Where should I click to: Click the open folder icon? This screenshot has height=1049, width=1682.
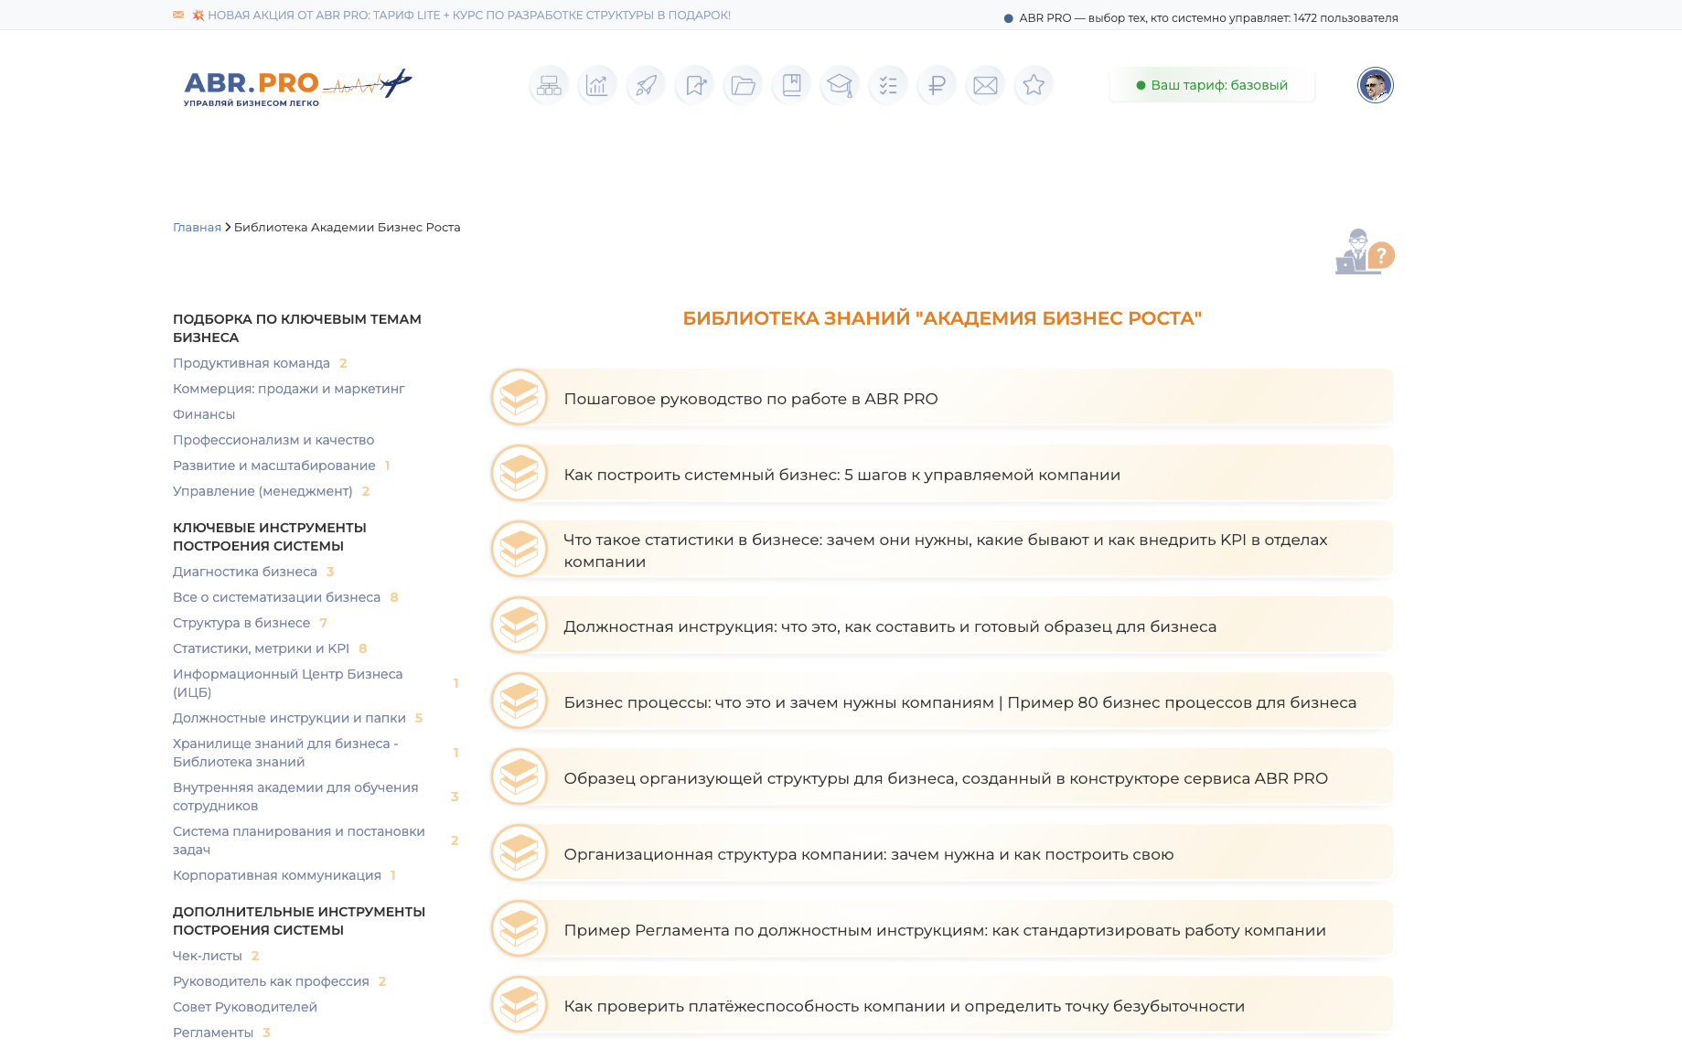pos(743,85)
